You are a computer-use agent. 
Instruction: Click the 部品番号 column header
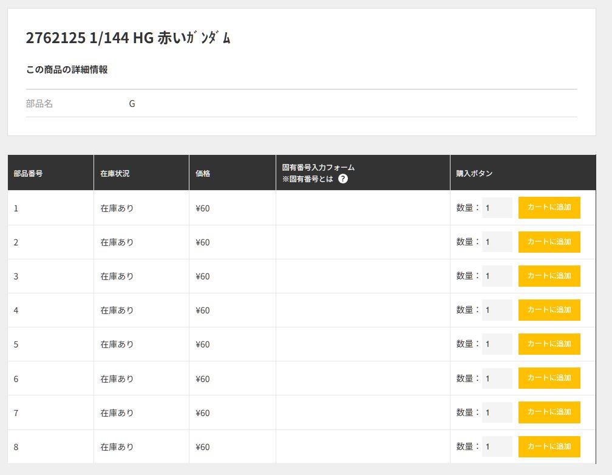click(x=29, y=173)
